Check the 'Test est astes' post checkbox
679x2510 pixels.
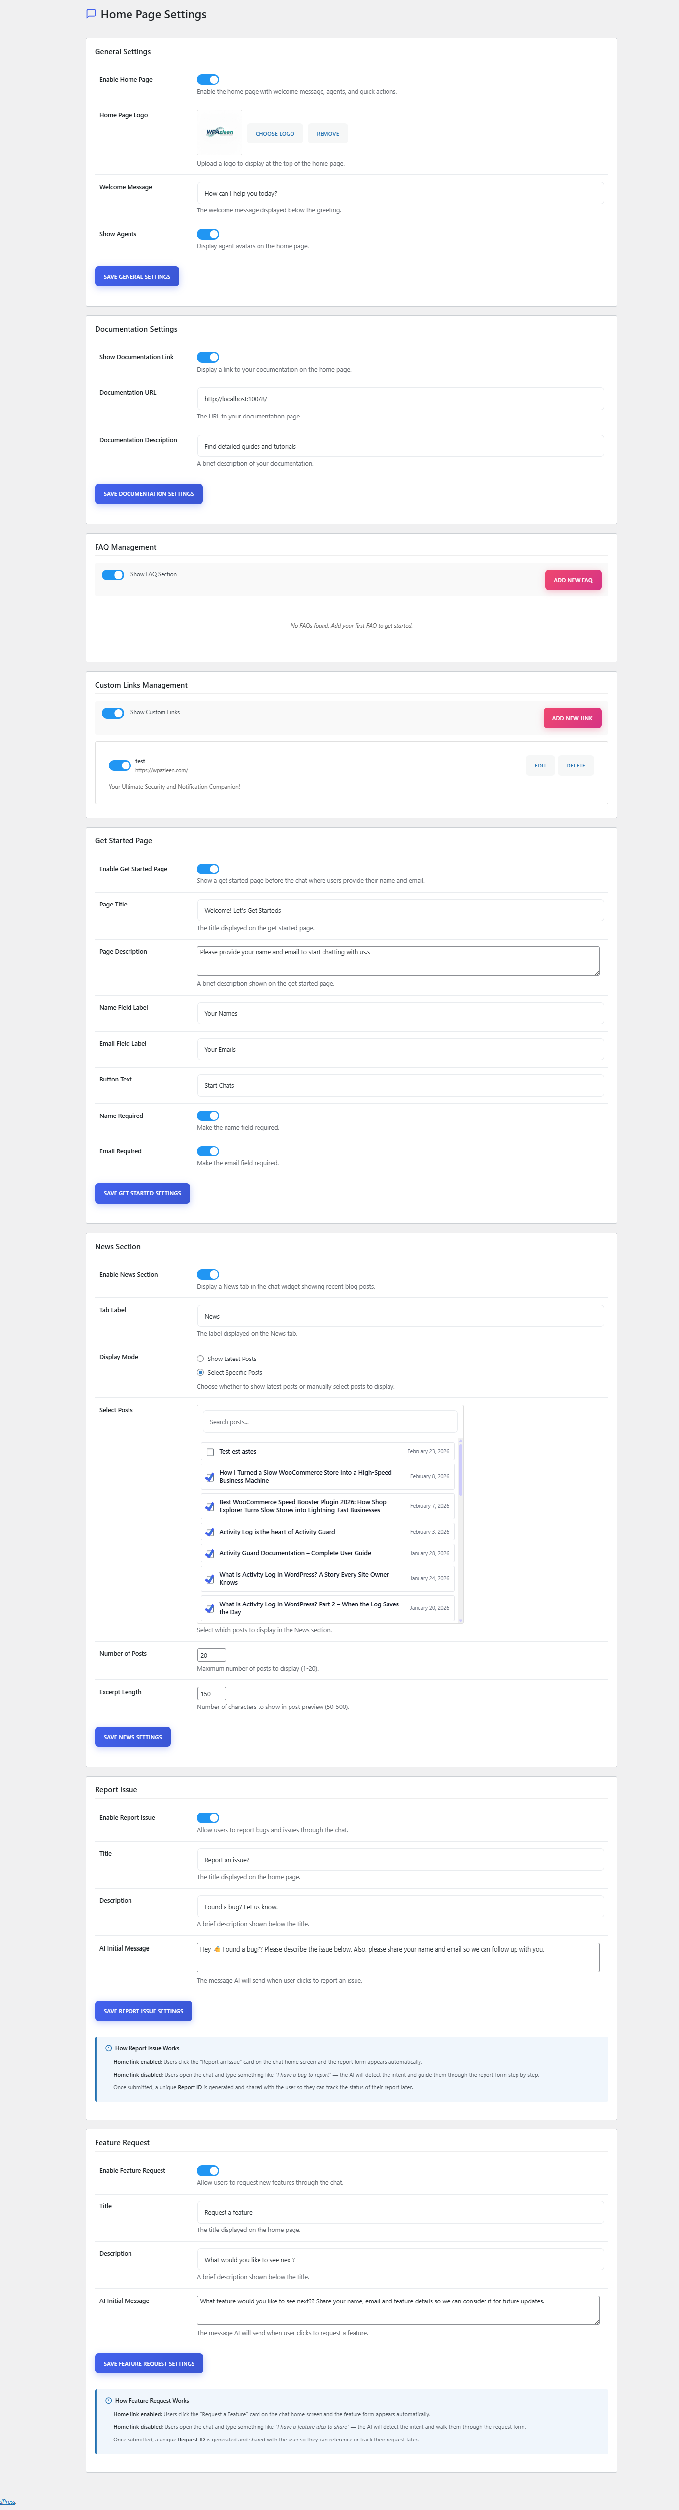pos(210,1452)
